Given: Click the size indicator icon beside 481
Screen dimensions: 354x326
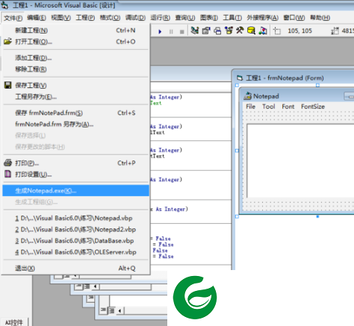Looking at the screenshot, I should [x=335, y=31].
